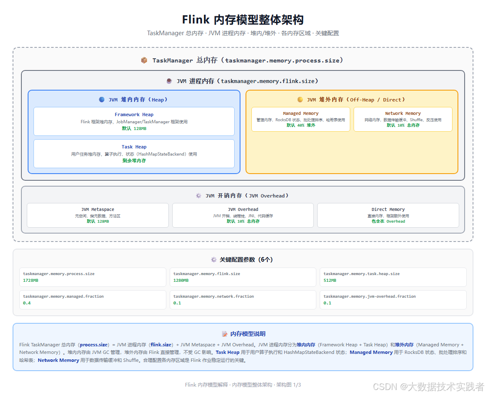Select the Framework Heap card
486x395 pixels.
[x=134, y=121]
